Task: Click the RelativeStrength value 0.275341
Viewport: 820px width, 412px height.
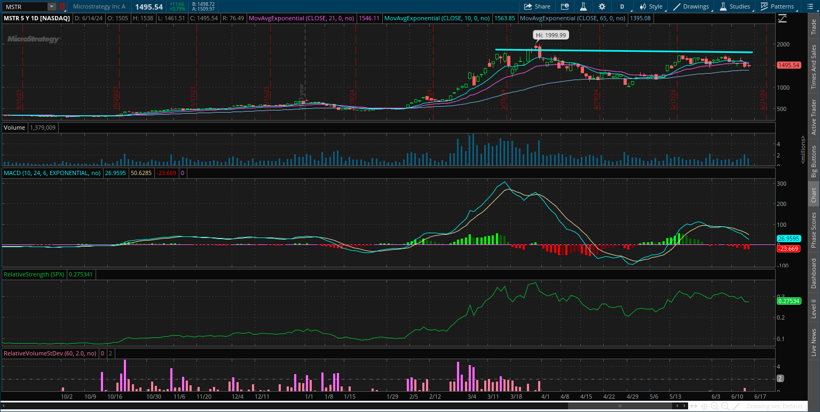Action: tap(80, 274)
